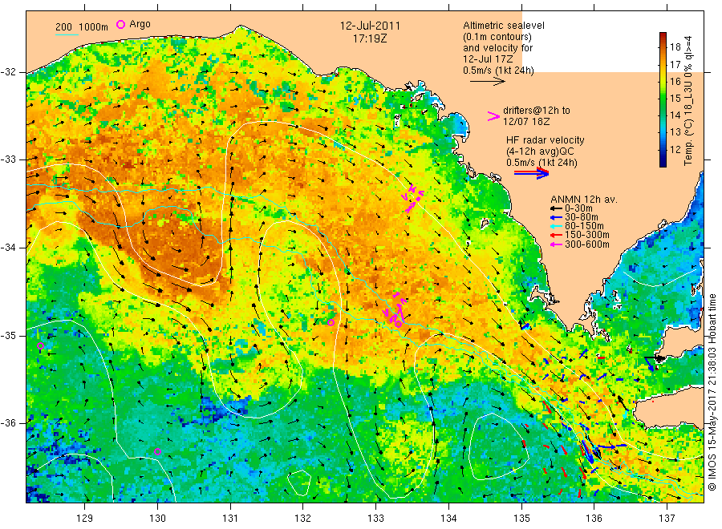Click the magenta drifter track cluster near 133.3E, 34.7S
Viewport: 722px width, 529px height.
click(395, 308)
